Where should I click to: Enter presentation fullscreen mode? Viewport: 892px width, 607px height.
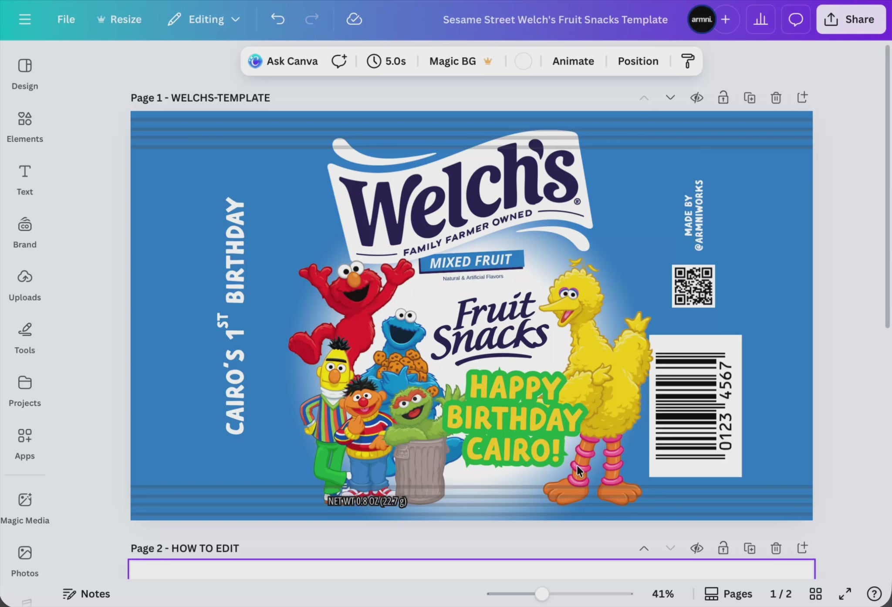[x=845, y=593]
